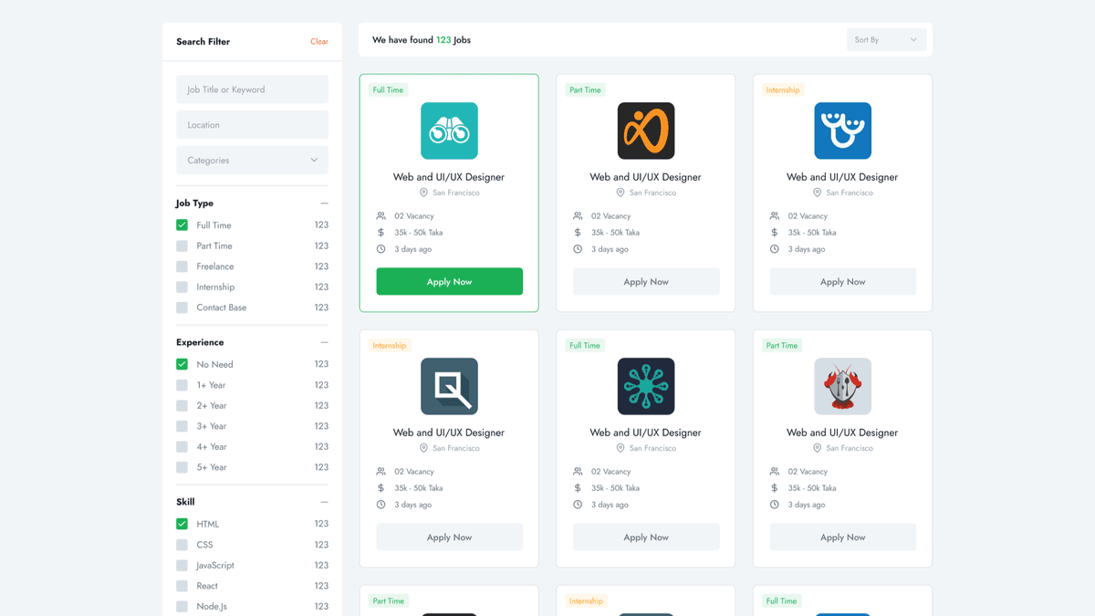This screenshot has height=616, width=1095.
Task: Enable the 1+ Year experience filter
Action: pyautogui.click(x=181, y=384)
